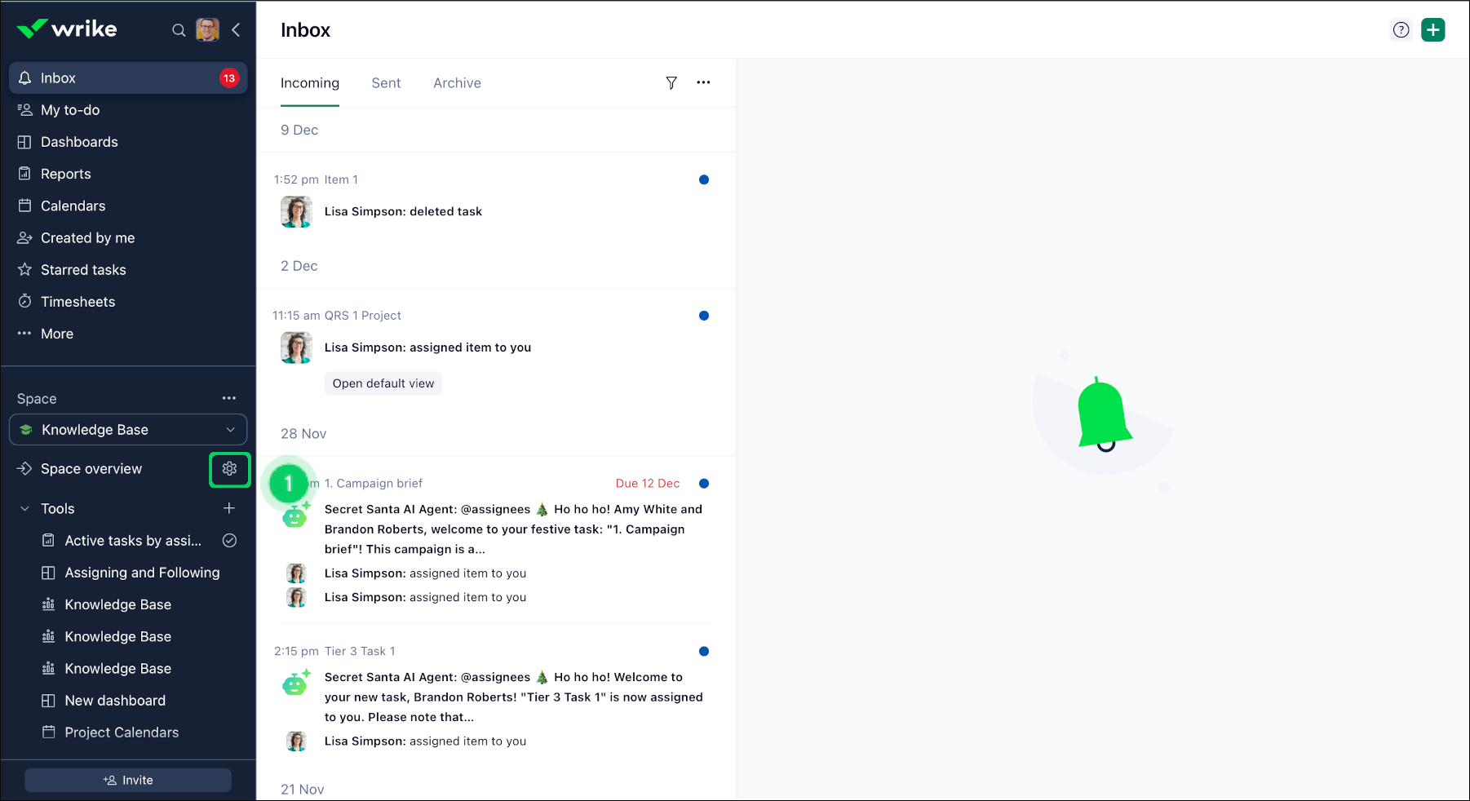Click the help question mark icon
The width and height of the screenshot is (1470, 801).
click(x=1401, y=30)
